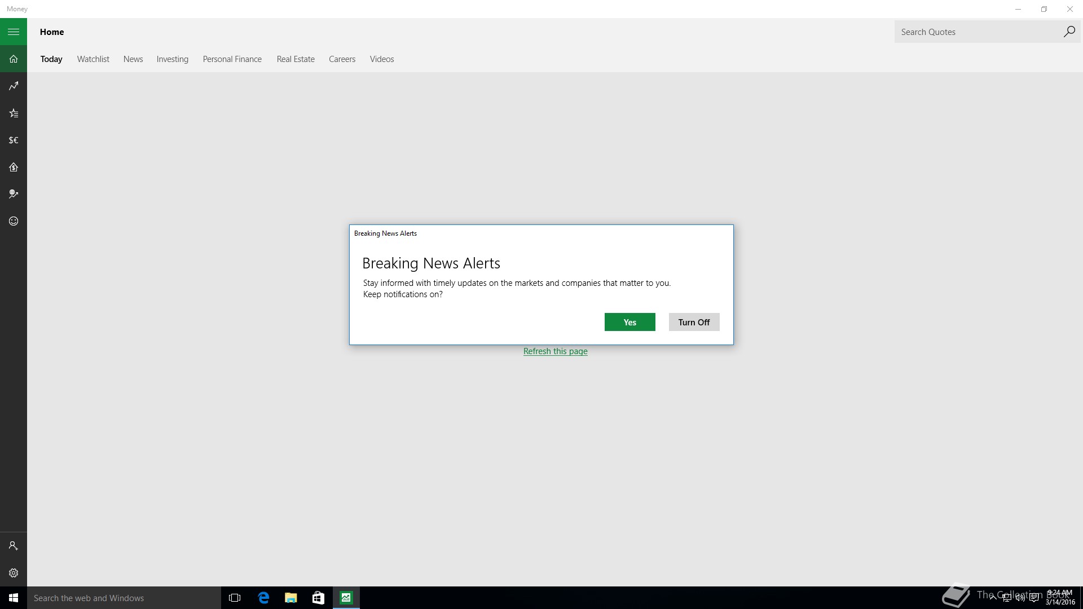Open the Investing tab

coord(173,59)
